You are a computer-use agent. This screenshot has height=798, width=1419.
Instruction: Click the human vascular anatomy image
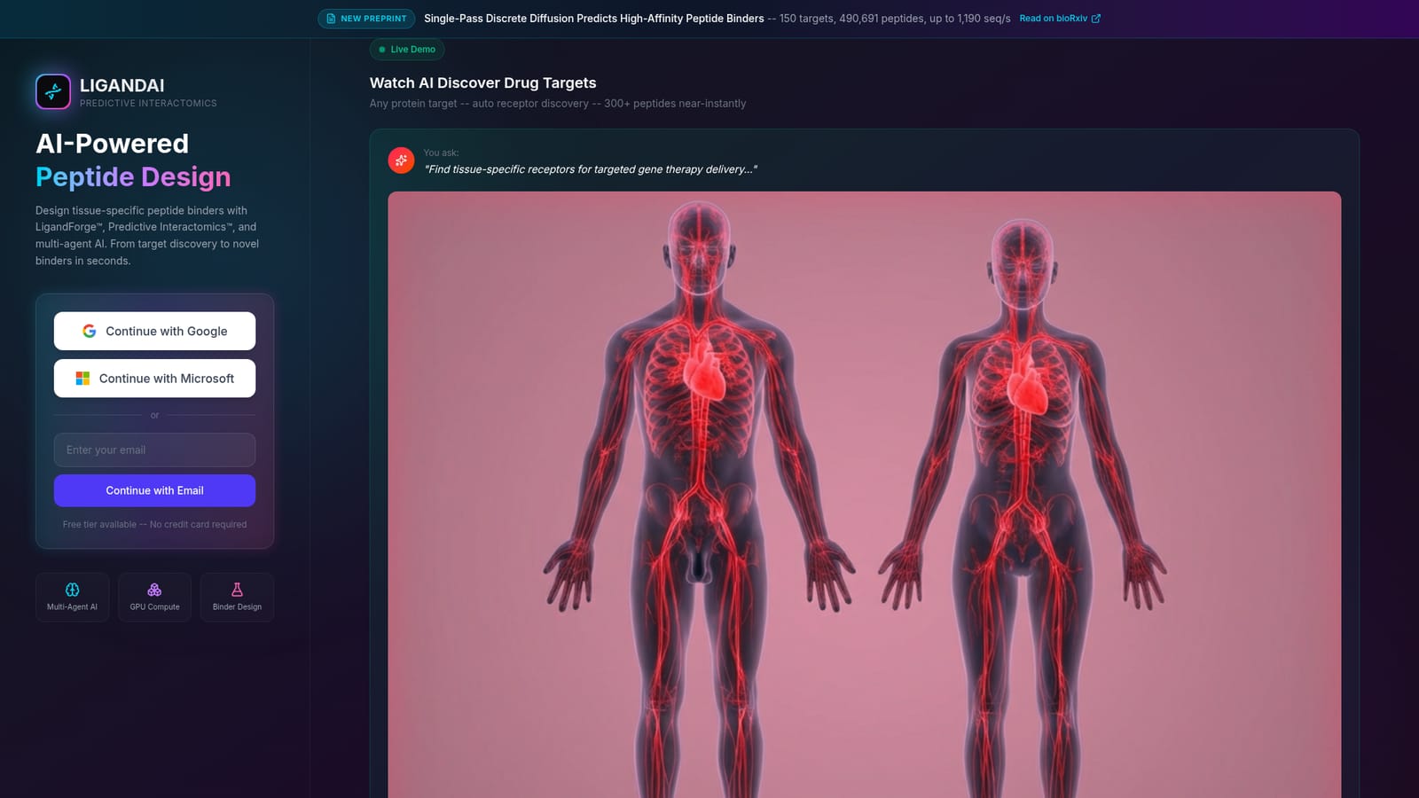click(x=864, y=495)
